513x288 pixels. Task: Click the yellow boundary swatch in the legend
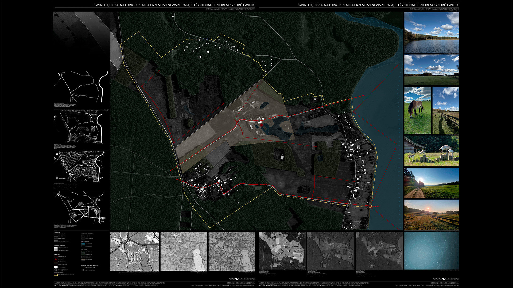click(x=56, y=275)
